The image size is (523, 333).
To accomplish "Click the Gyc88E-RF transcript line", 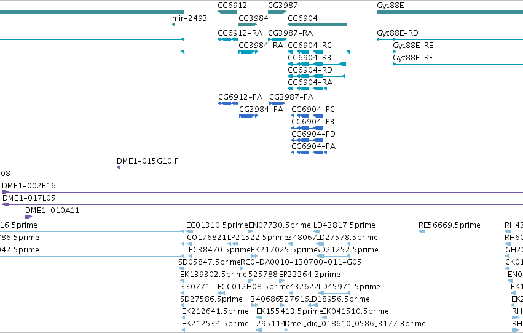I will tap(458, 64).
